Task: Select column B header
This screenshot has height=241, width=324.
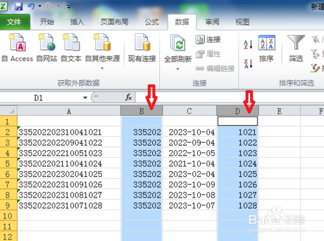Action: click(x=141, y=111)
